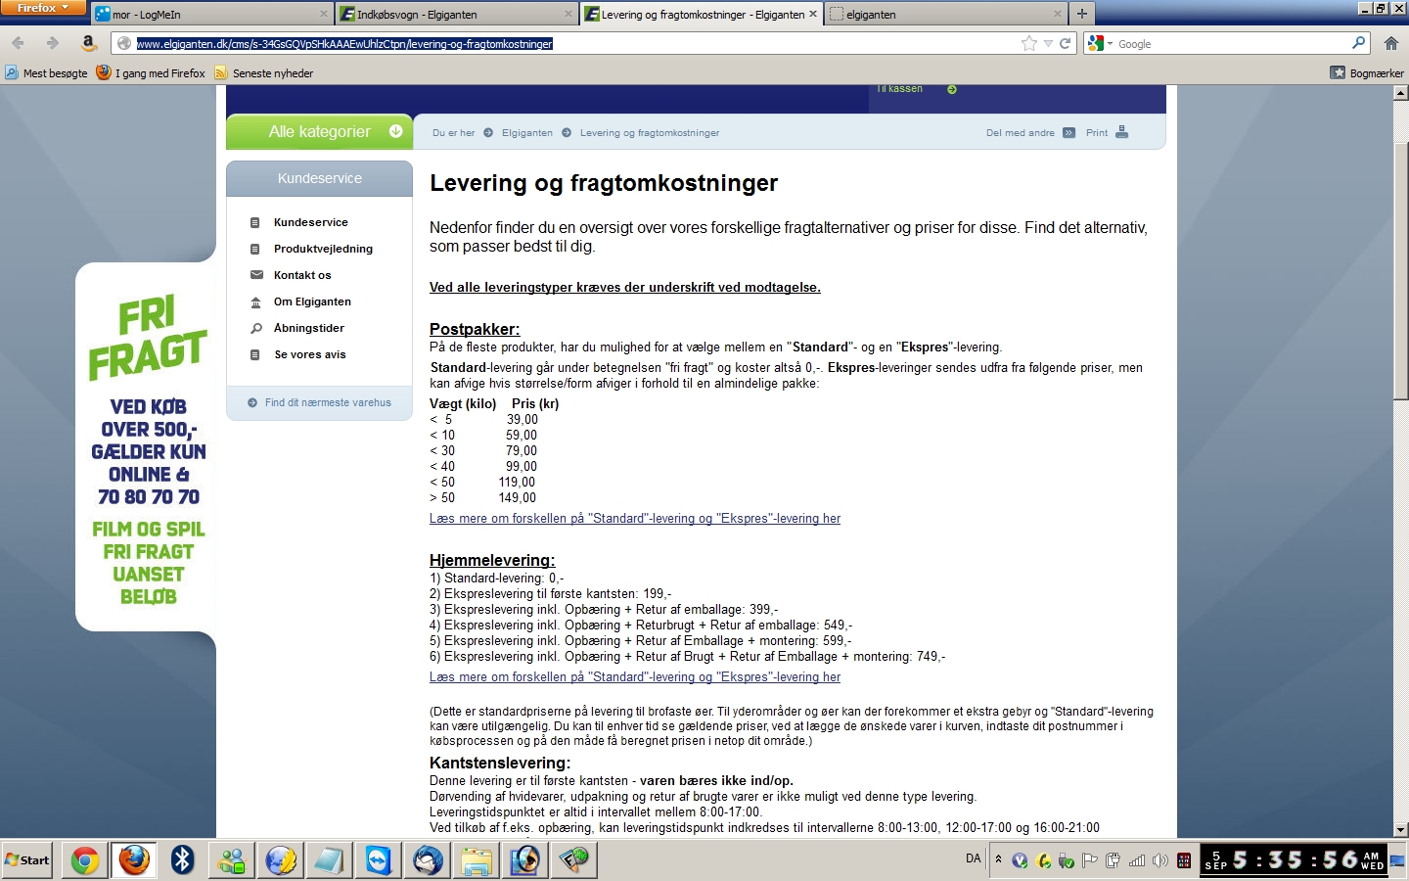Screen dimensions: 1409x881
Task: Click the Læs mere link under Postpakker
Action: point(635,519)
